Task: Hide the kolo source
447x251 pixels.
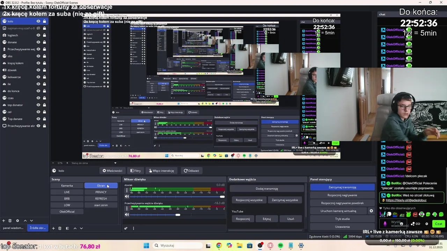Action: [x=38, y=21]
